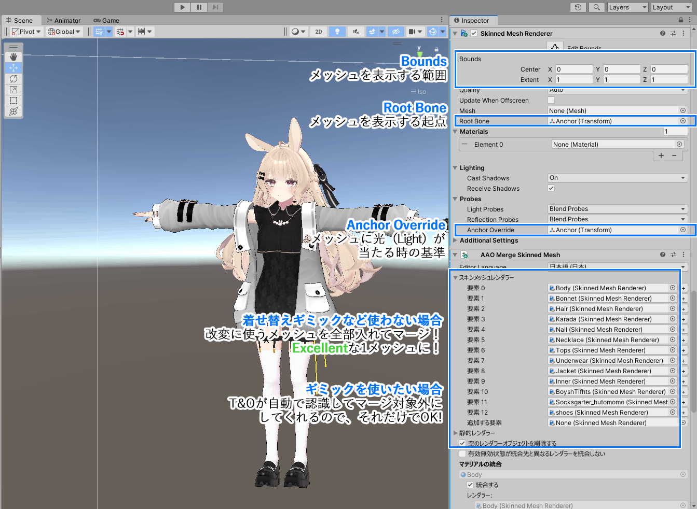
Task: Open the global Search icon
Action: pos(597,7)
